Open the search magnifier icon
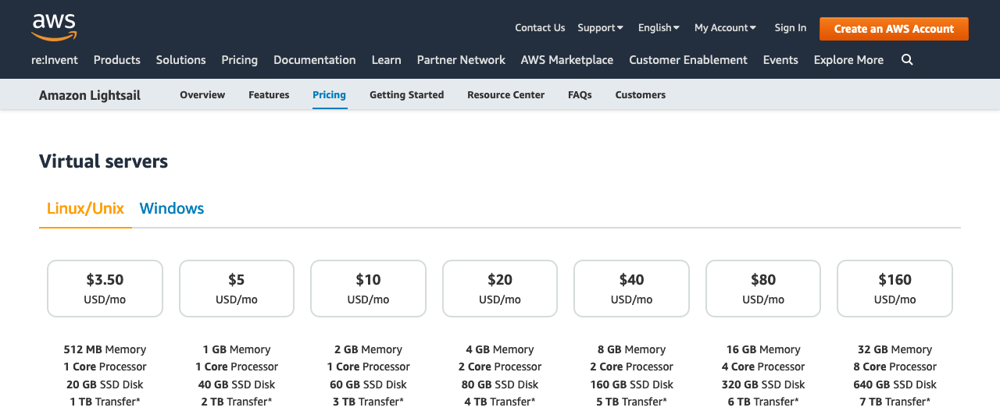This screenshot has width=1000, height=418. point(907,59)
